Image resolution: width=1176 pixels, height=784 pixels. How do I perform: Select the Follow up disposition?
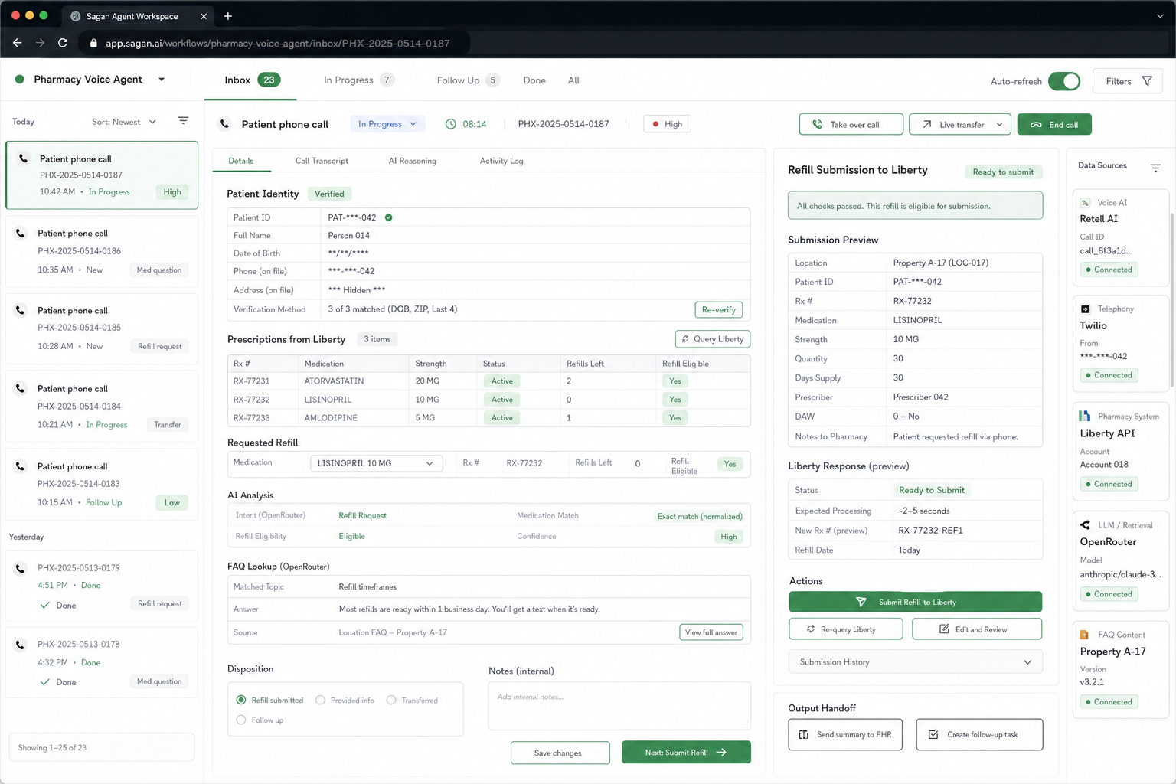click(241, 720)
